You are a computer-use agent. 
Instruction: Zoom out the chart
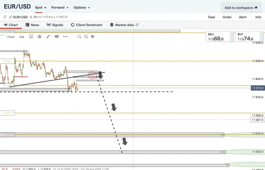(79, 37)
